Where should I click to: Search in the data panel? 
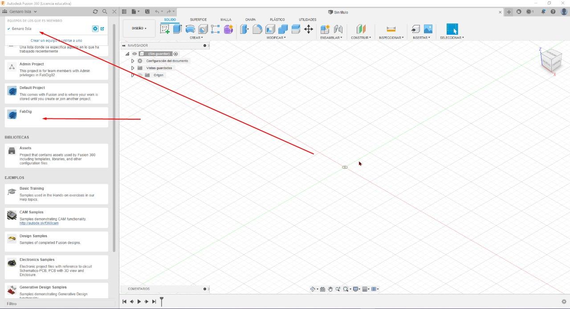pos(105,12)
